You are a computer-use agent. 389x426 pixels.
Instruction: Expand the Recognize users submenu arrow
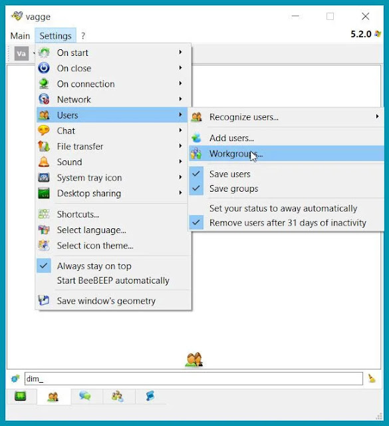coord(377,116)
